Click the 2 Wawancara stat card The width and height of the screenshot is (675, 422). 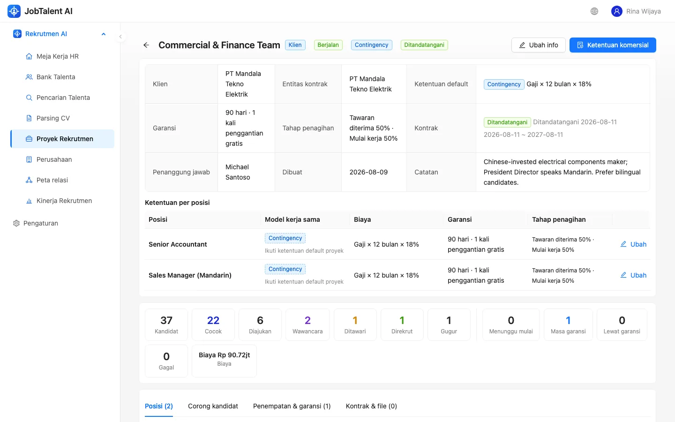307,324
